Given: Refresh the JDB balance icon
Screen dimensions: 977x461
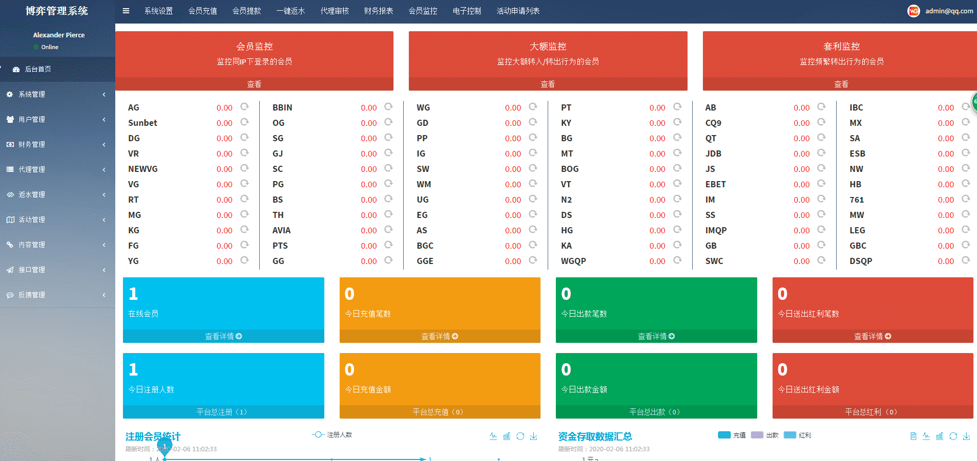Looking at the screenshot, I should pyautogui.click(x=821, y=152).
